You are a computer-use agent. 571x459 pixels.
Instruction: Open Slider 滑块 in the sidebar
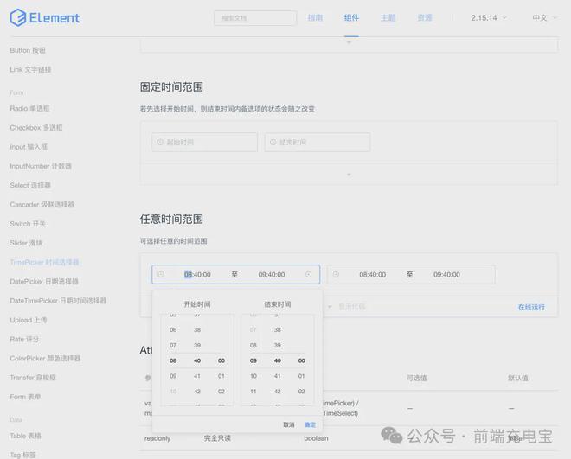click(x=26, y=243)
